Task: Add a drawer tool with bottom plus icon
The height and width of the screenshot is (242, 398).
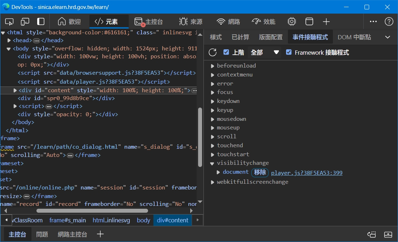Action: pyautogui.click(x=100, y=234)
